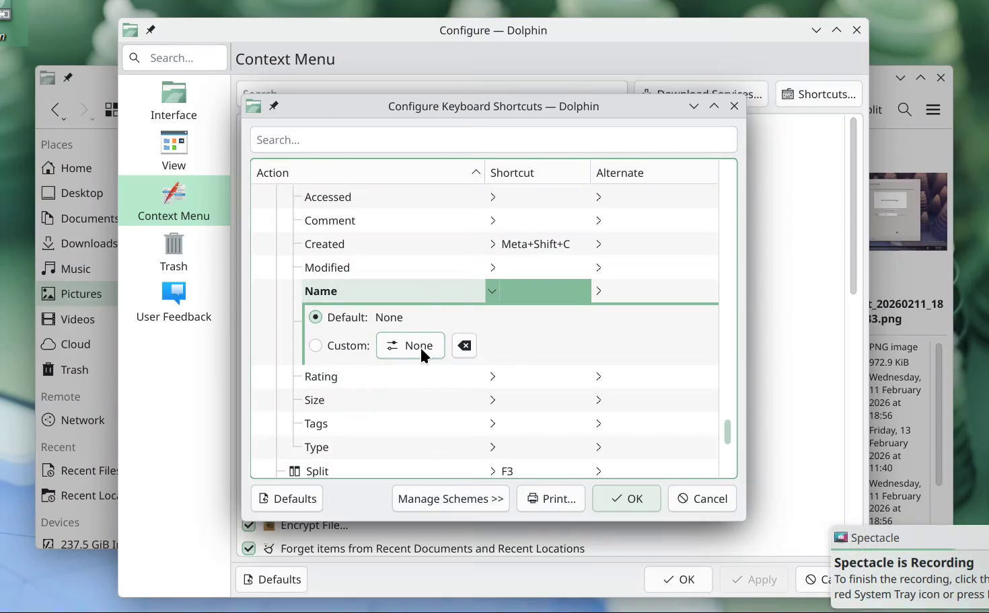This screenshot has width=989, height=613.
Task: Pin the Configure Keyboard Shortcuts window
Action: pyautogui.click(x=274, y=106)
